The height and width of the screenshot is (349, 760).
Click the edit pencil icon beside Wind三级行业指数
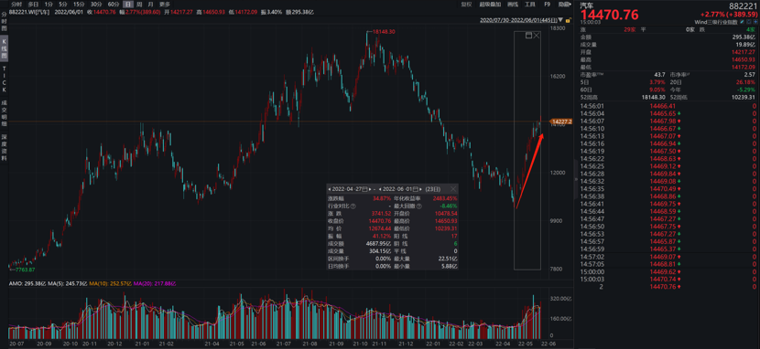coord(743,22)
